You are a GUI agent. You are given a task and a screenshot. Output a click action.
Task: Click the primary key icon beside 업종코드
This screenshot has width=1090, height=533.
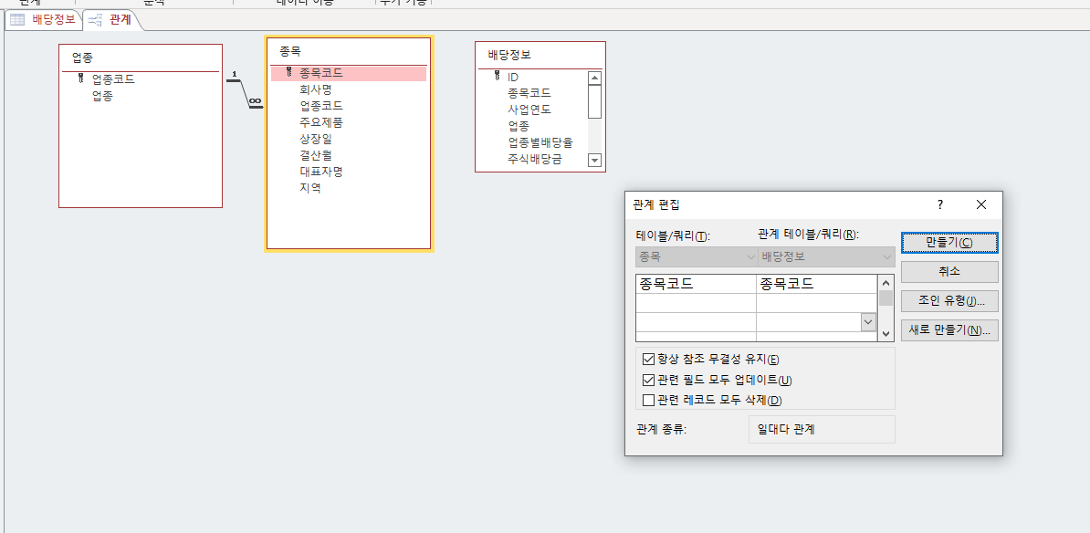point(80,78)
